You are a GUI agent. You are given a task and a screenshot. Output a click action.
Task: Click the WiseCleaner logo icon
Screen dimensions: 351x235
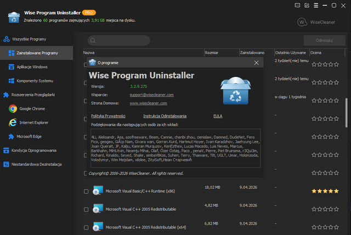coord(302,22)
